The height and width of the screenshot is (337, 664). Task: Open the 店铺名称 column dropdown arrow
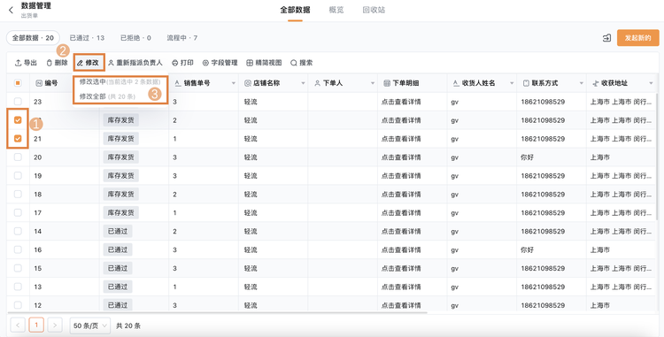303,83
